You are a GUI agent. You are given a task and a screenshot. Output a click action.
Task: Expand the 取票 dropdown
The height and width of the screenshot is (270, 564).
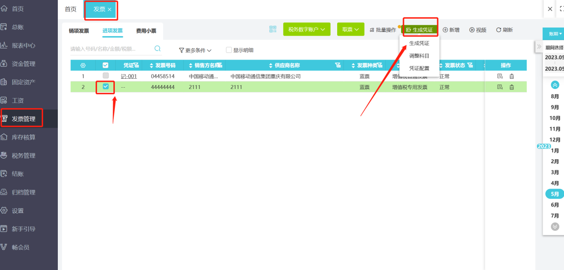(x=350, y=29)
